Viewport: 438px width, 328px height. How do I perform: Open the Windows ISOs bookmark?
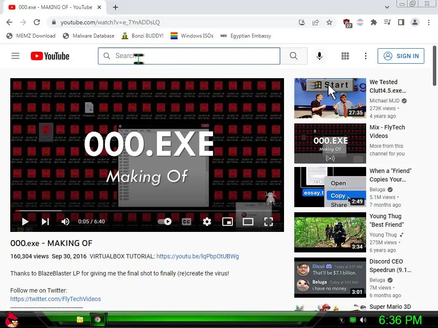(x=192, y=36)
